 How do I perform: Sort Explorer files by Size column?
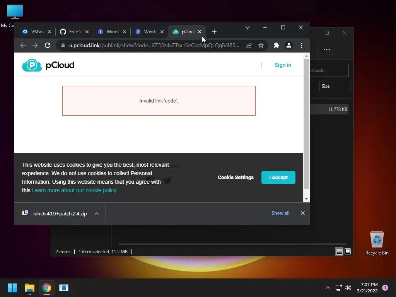coord(326,86)
